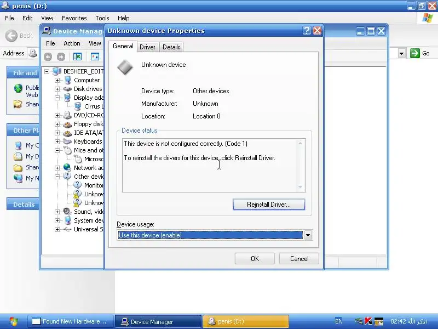Select the first Unknown device warning icon

[x=77, y=194]
